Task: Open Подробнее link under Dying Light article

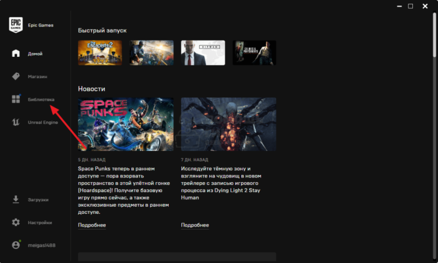Action: click(x=195, y=225)
